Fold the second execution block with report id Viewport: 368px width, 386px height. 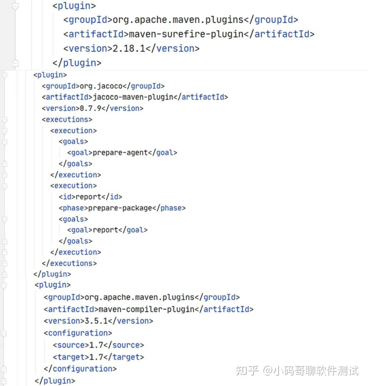4,186
